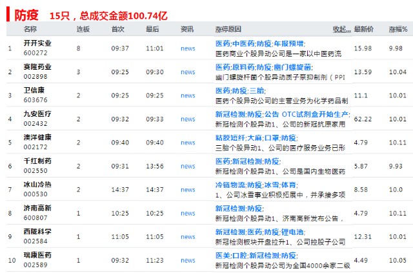Open tags 医药;原料药;防疫;幽门螺旋菌

(x=264, y=67)
